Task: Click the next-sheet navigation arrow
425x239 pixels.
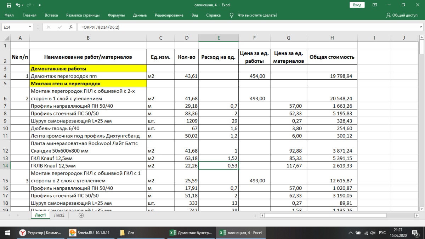Action: coord(18,215)
